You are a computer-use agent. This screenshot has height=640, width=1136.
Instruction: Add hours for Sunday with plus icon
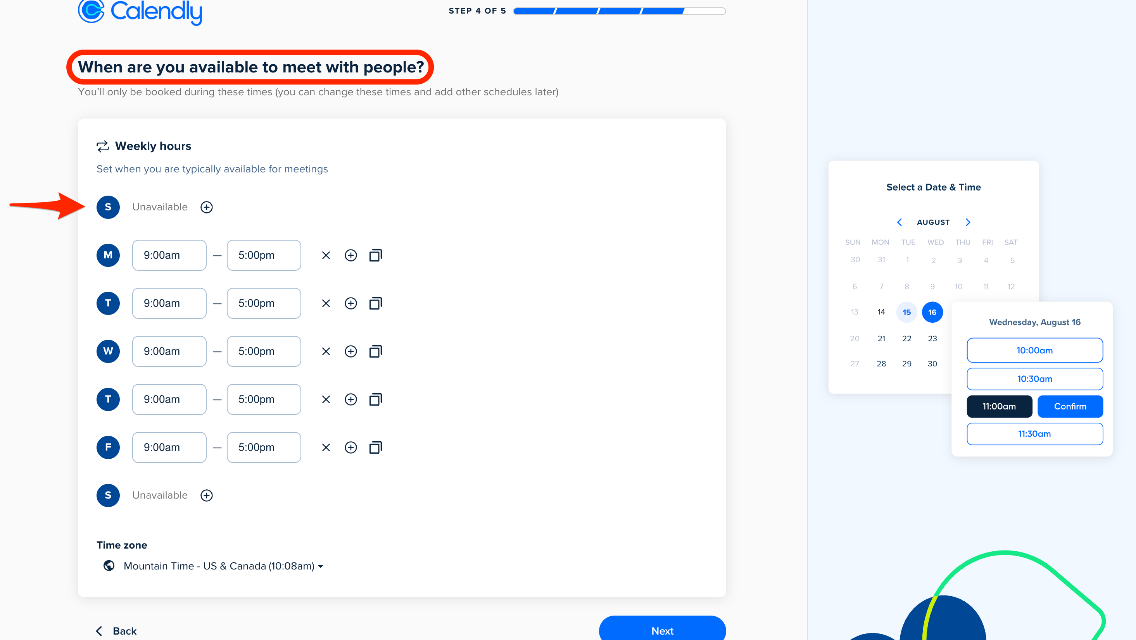tap(206, 207)
